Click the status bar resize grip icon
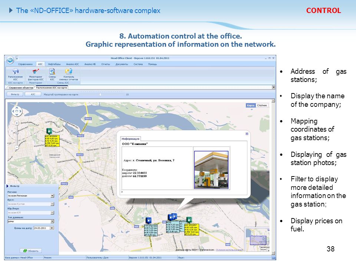Screen dimensions: 356x267 click(274, 258)
